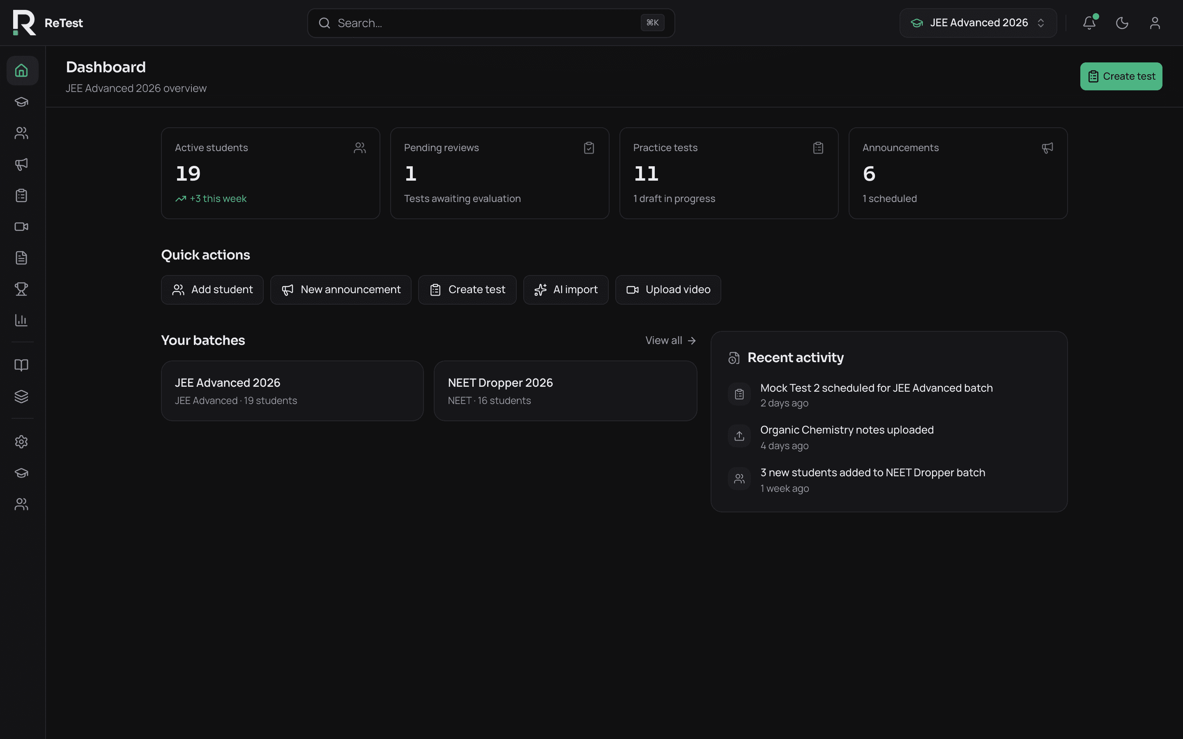Open the graduation cap icon directly beneath Home
Image resolution: width=1183 pixels, height=739 pixels.
[x=21, y=102]
